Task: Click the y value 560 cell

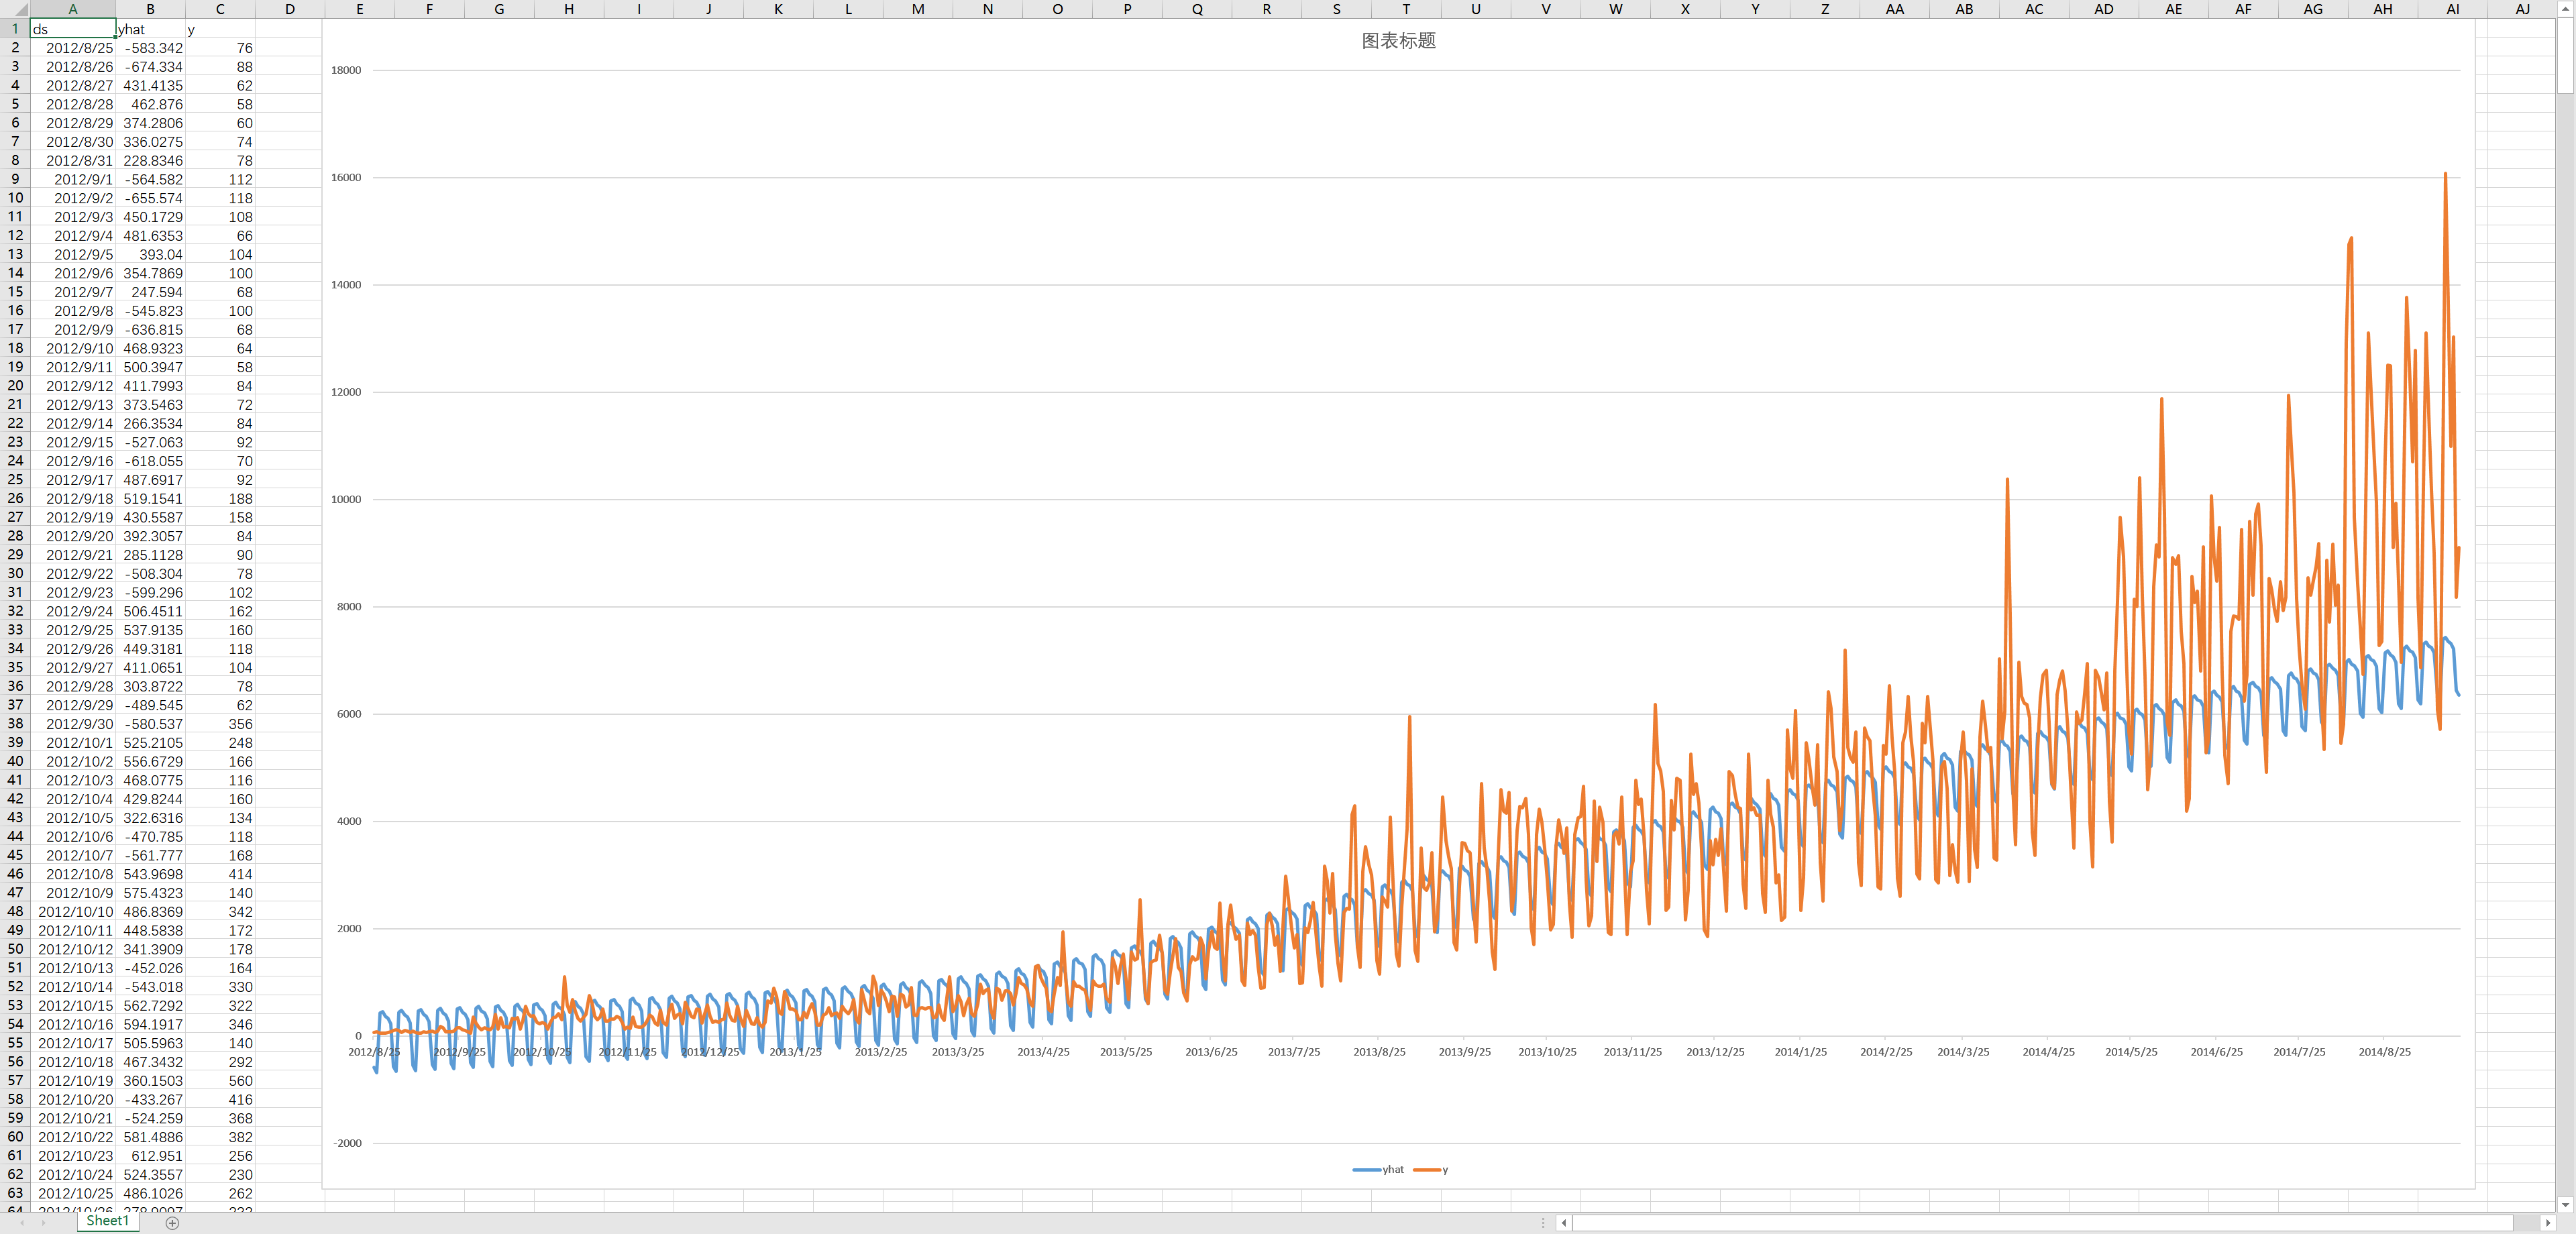Action: (220, 1080)
